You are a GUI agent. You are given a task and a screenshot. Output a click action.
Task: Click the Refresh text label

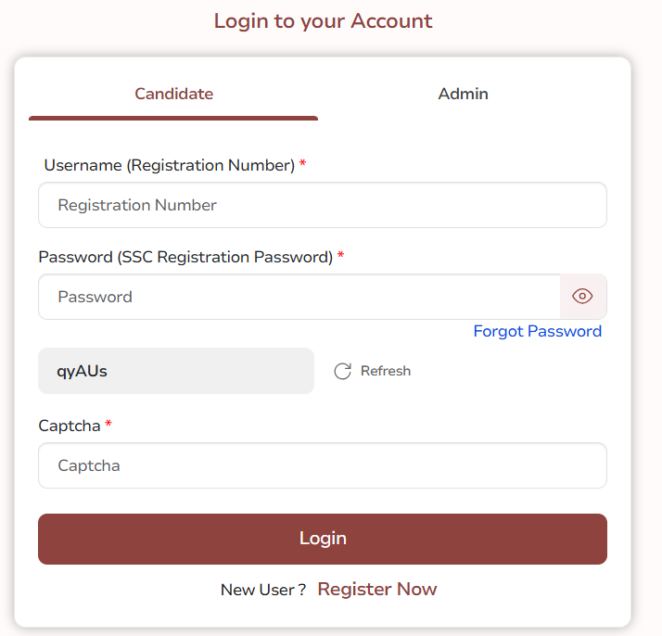(386, 371)
